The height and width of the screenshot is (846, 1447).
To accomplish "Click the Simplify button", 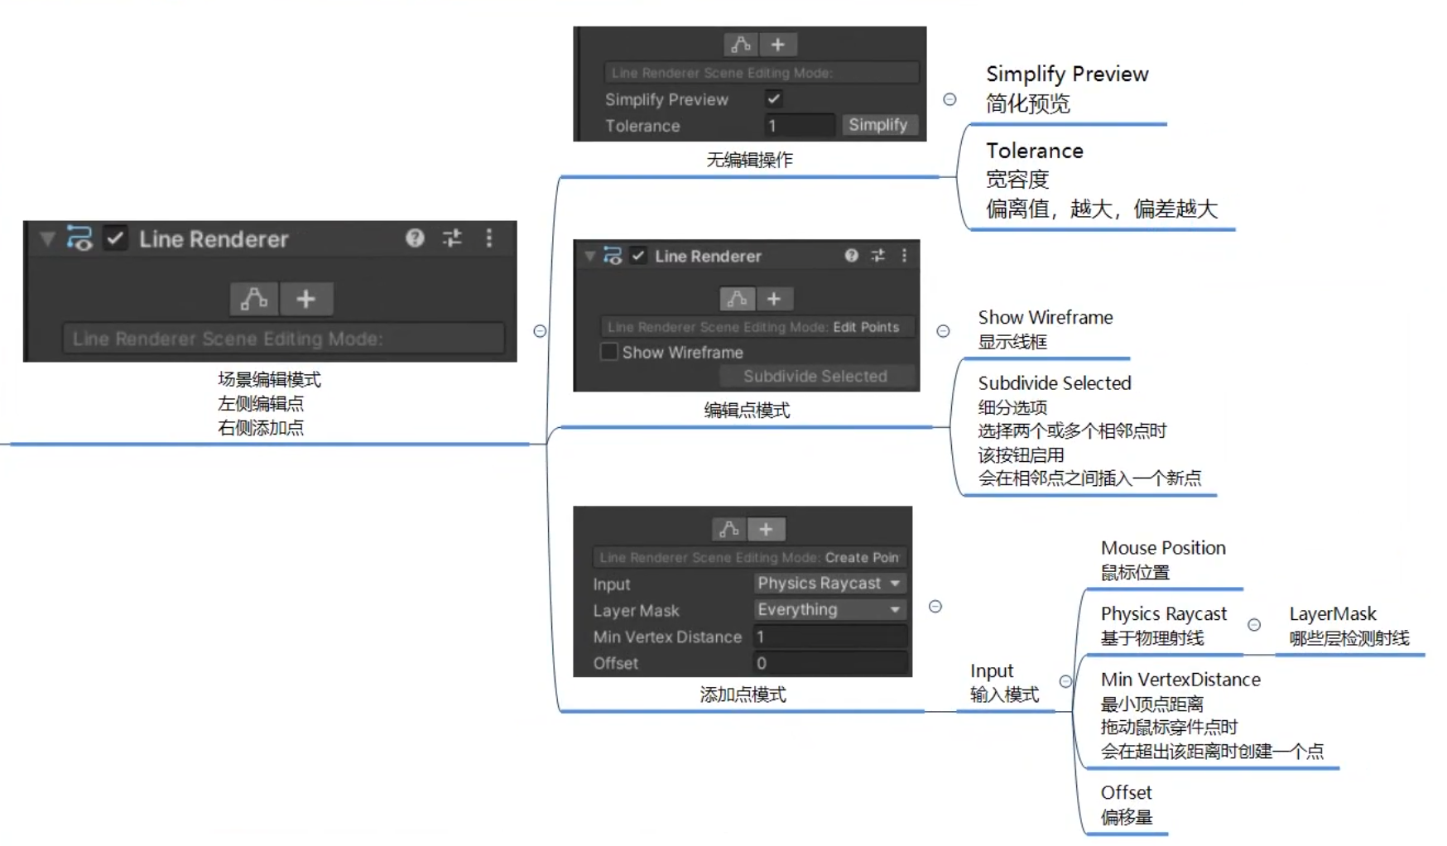I will point(878,125).
